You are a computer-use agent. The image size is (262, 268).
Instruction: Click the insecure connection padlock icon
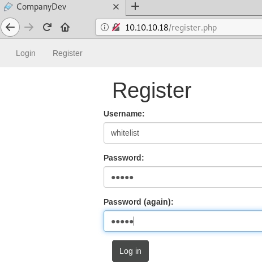[116, 27]
